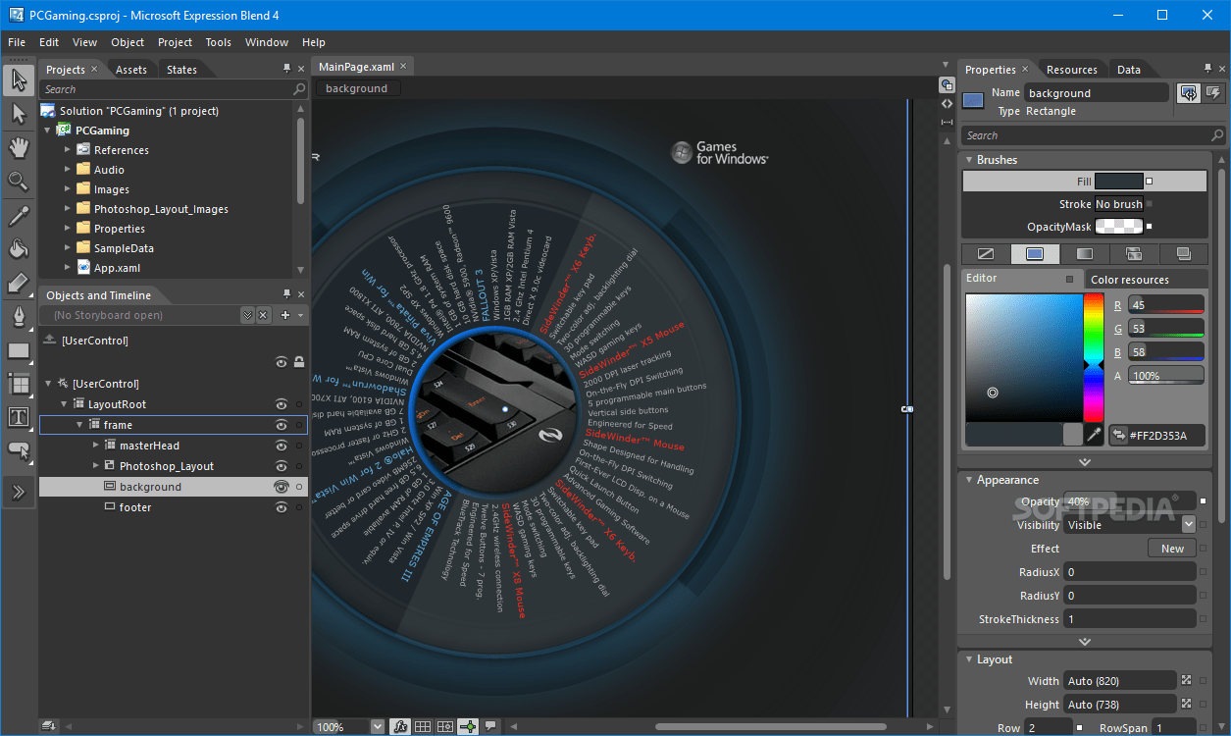The width and height of the screenshot is (1231, 736).
Task: Open the Project menu
Action: tap(175, 42)
